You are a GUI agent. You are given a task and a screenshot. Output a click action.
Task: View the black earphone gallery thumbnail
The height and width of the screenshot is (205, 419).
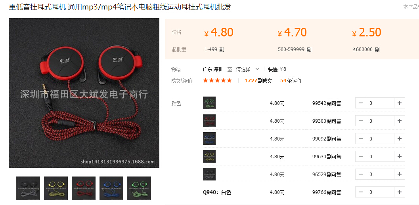click(28, 188)
